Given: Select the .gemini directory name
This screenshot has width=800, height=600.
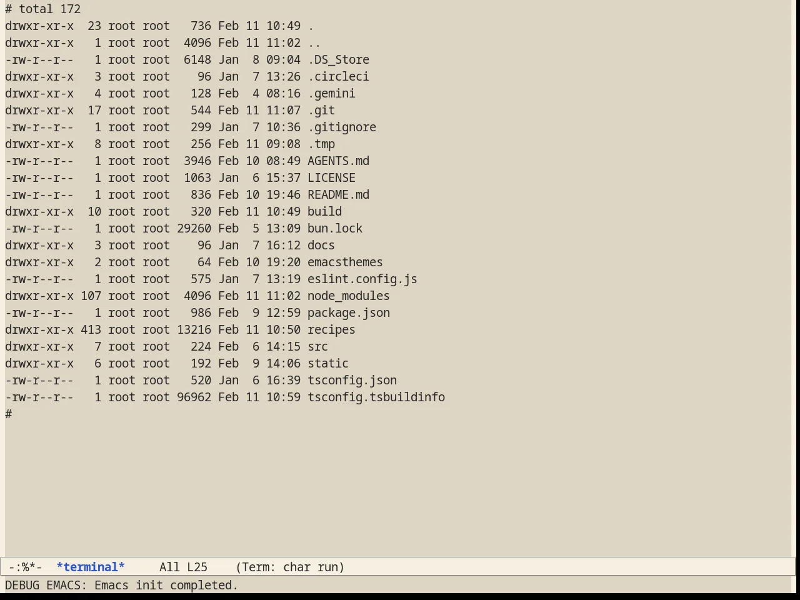Looking at the screenshot, I should (x=331, y=93).
